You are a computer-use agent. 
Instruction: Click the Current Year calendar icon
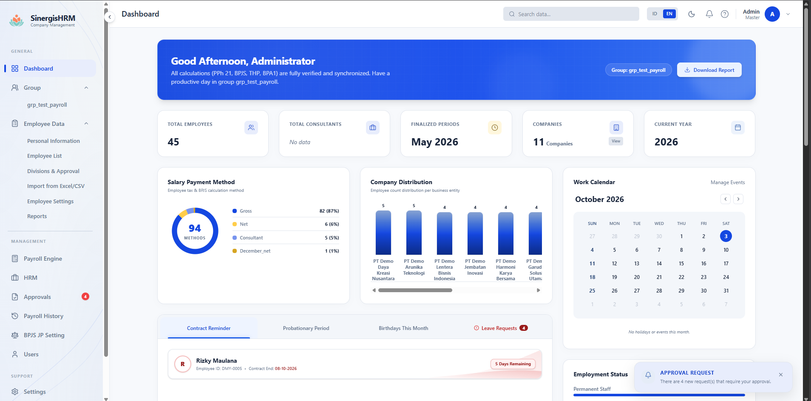click(738, 128)
